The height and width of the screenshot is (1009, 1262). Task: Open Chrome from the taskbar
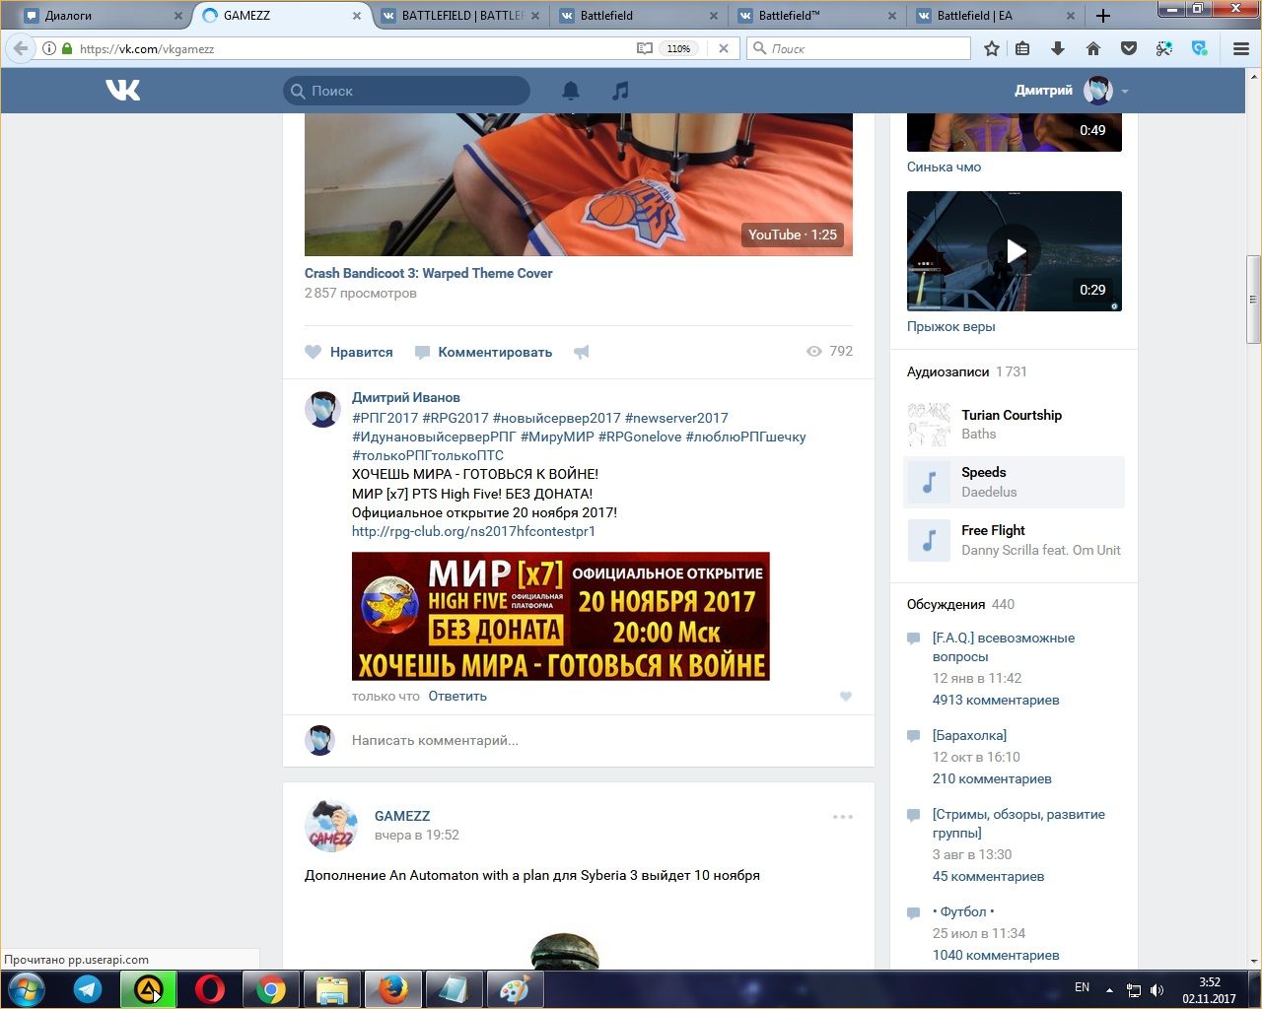(x=270, y=989)
